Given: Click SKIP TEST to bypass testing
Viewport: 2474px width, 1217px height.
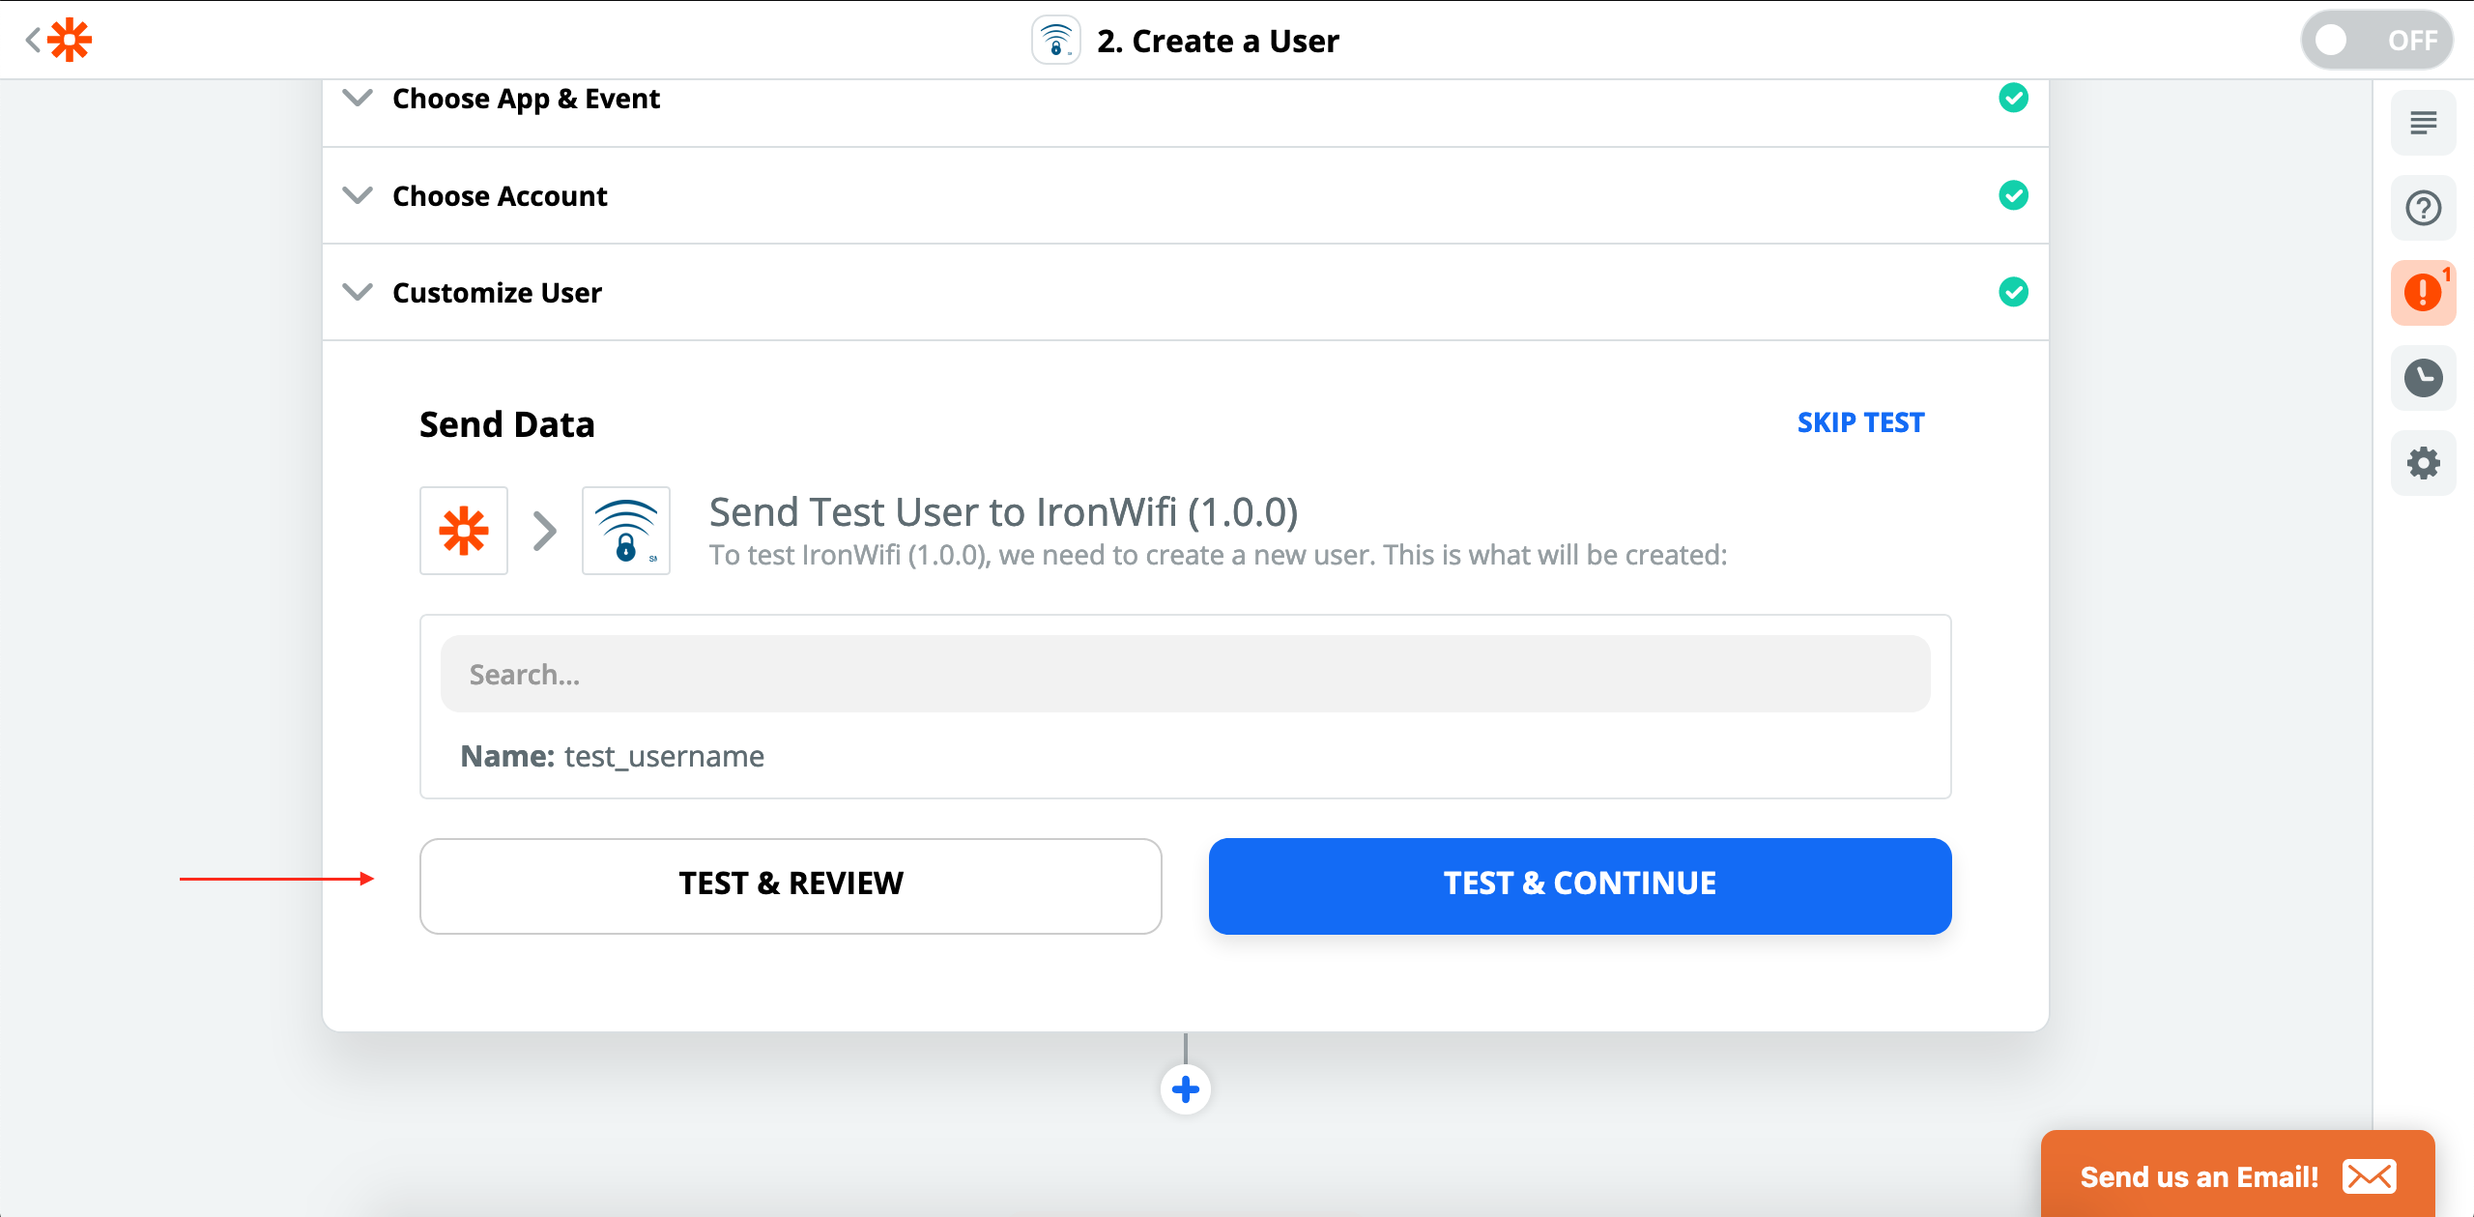Looking at the screenshot, I should point(1860,421).
